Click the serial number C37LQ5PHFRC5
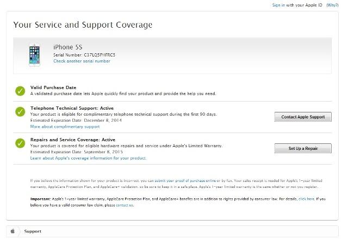 [100, 55]
